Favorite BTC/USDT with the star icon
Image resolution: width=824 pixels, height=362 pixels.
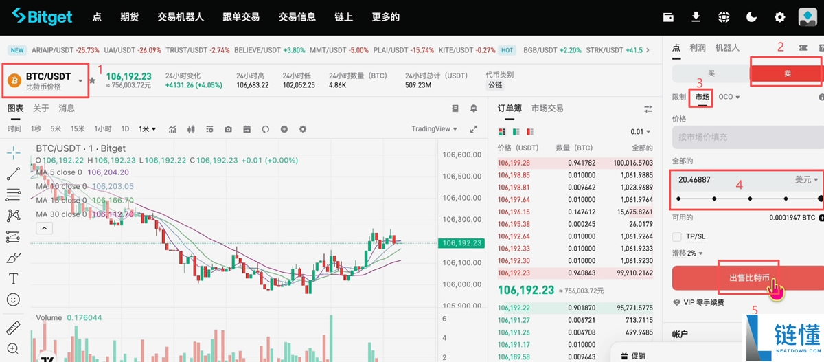tap(93, 80)
